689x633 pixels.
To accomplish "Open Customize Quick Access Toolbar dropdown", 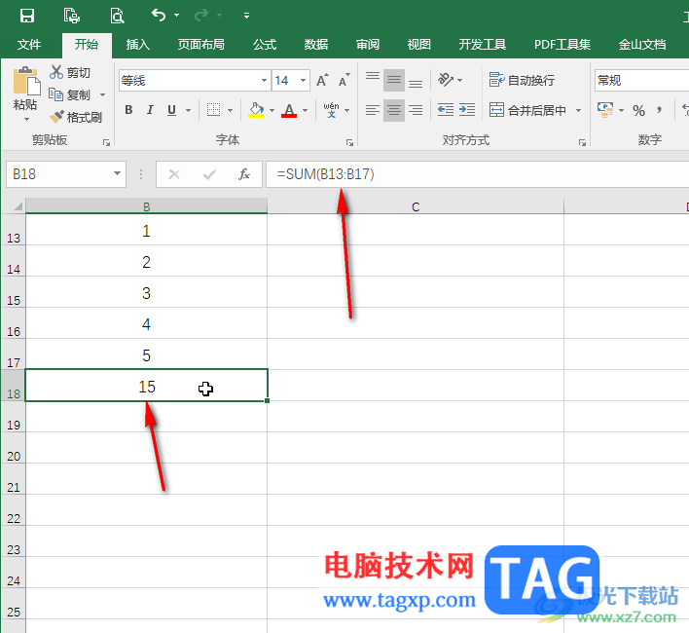I will tap(246, 16).
